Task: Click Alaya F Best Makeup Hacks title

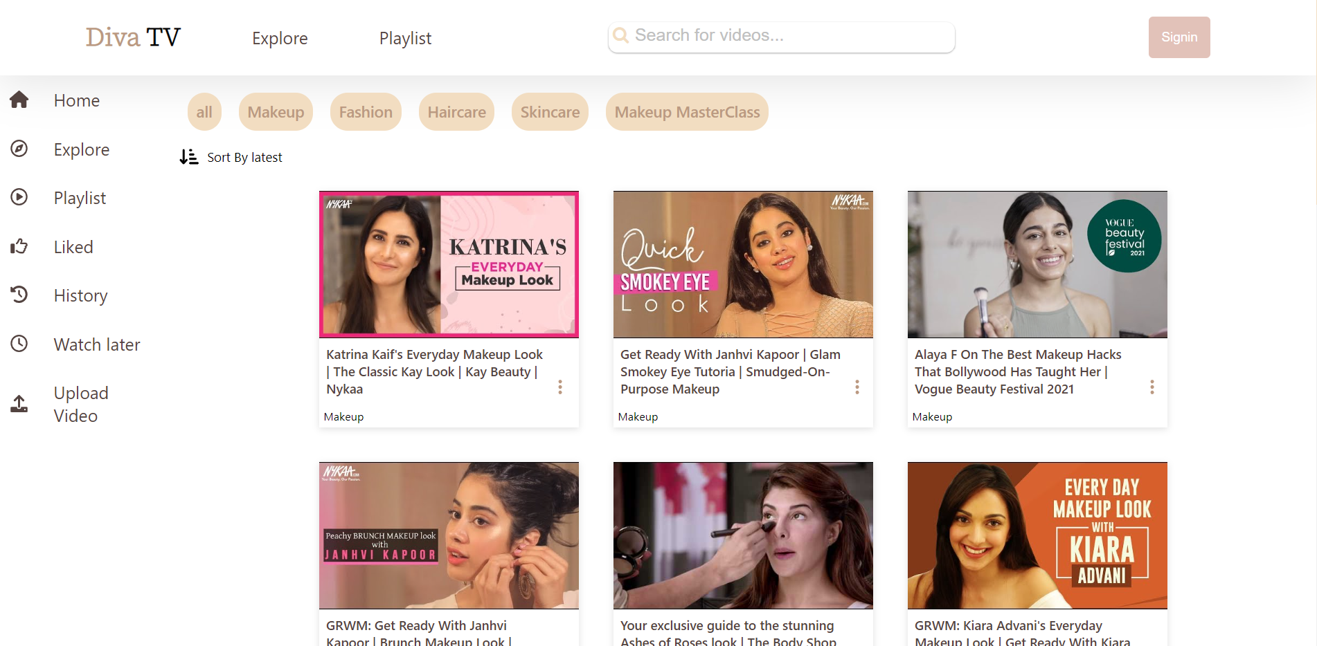Action: [x=1018, y=372]
